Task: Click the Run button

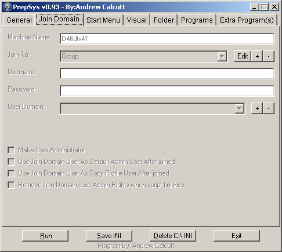Action: click(x=45, y=236)
